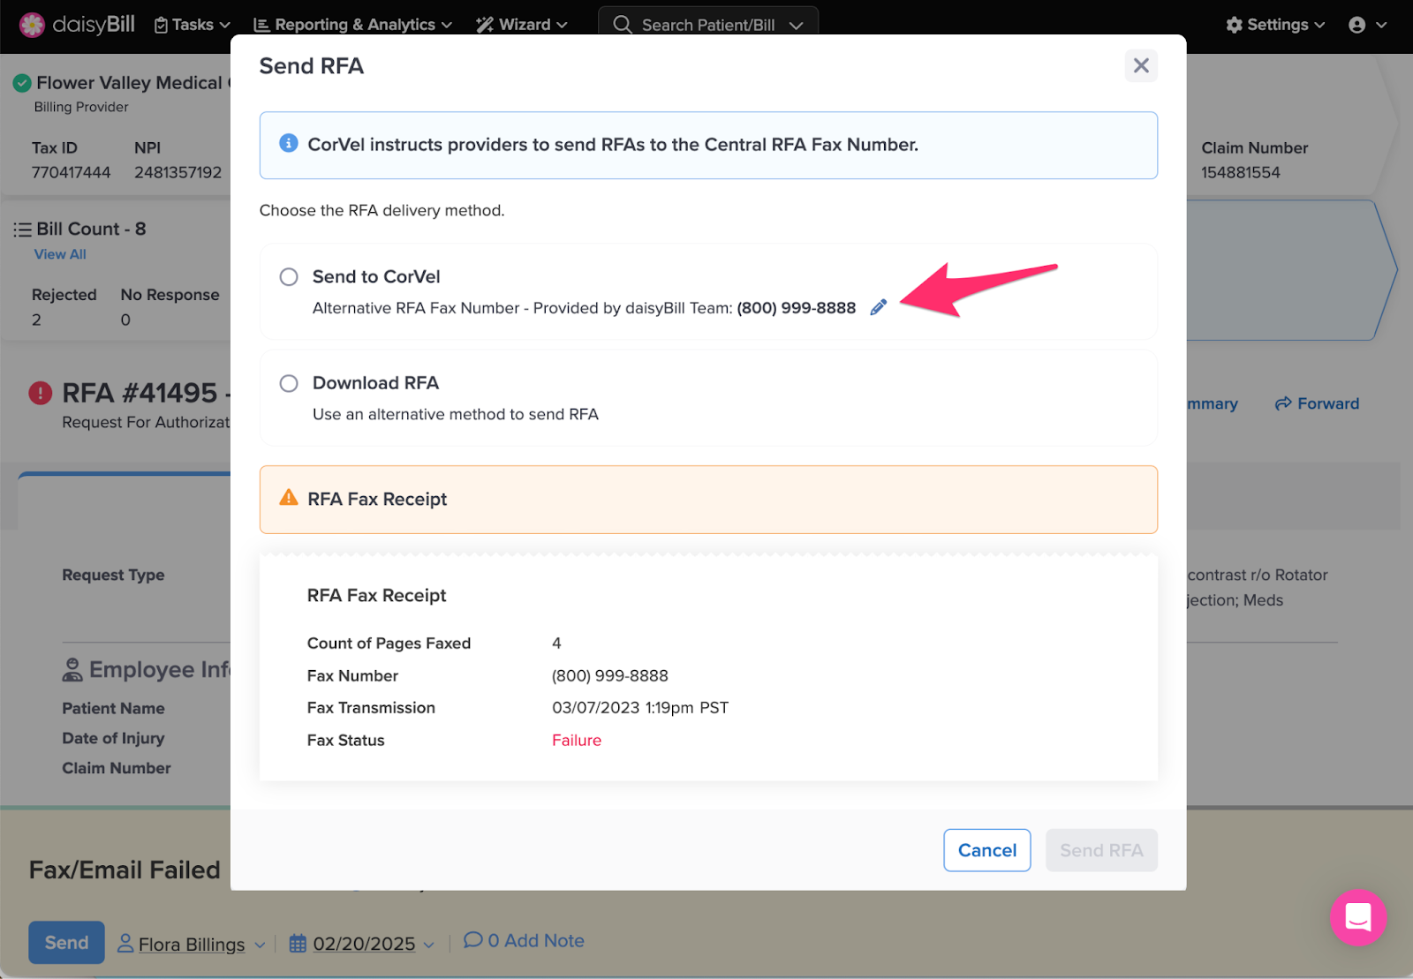This screenshot has height=979, width=1413.
Task: Click the info icon in CorVel notice
Action: [289, 143]
